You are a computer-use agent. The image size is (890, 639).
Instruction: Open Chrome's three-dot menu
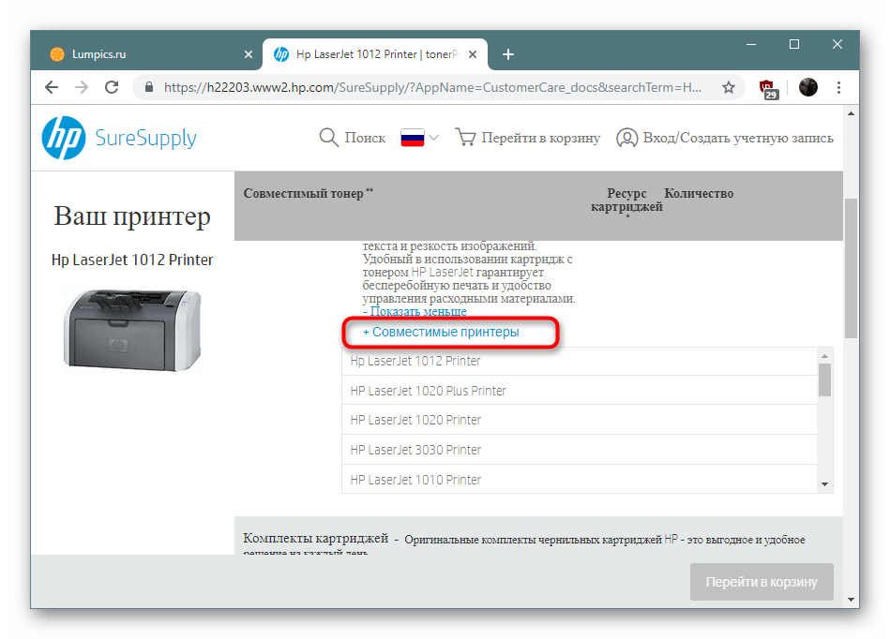[x=838, y=87]
